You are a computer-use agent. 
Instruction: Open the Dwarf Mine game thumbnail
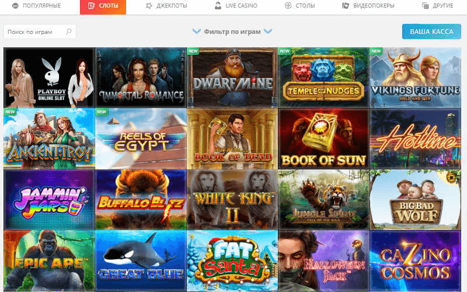(x=232, y=78)
